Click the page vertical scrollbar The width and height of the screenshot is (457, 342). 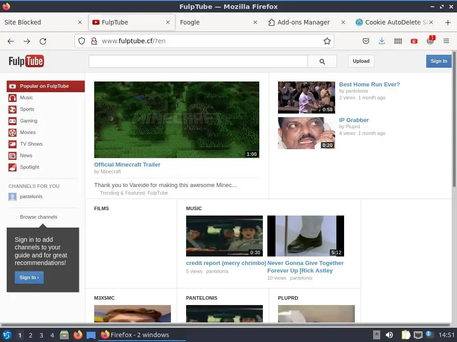point(454,119)
